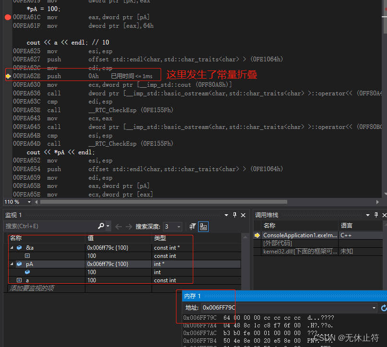Toggle the highlighted watch view button
Screen dimensions: 387x347
click(203, 226)
